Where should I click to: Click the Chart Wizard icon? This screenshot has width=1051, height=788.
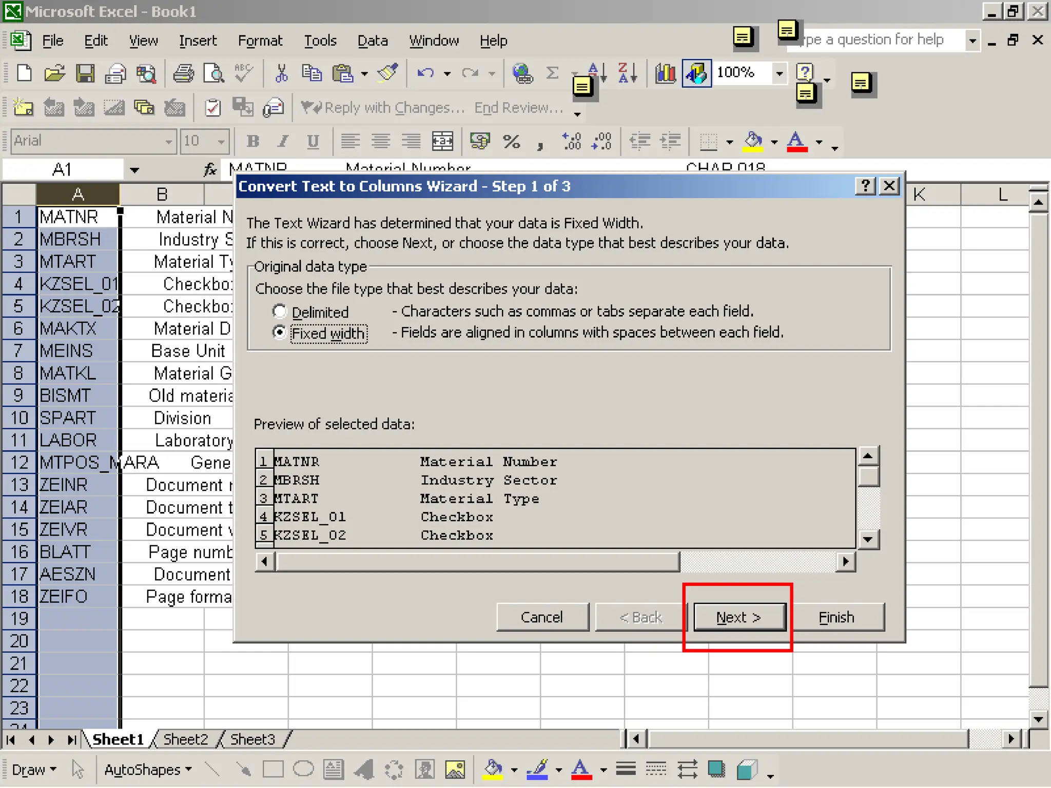click(x=665, y=74)
